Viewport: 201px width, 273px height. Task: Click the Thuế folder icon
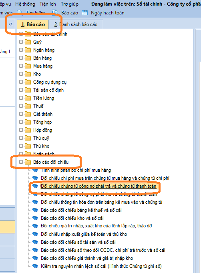coord(28,106)
